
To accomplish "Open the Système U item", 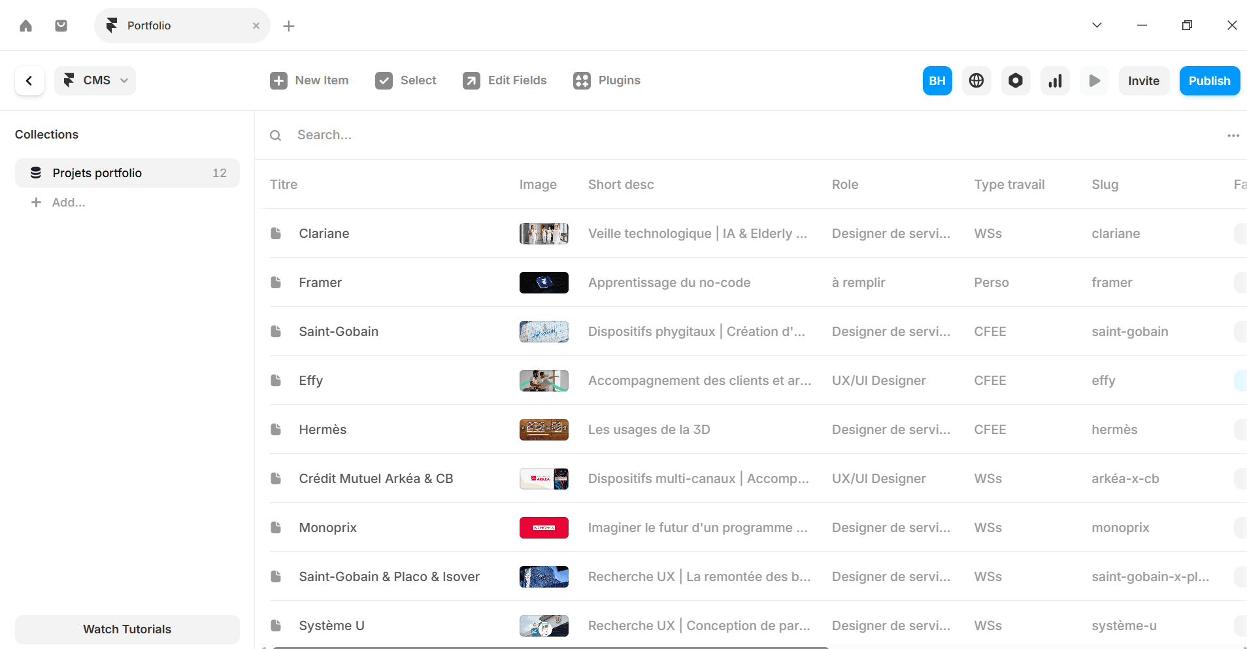I will tap(331, 625).
